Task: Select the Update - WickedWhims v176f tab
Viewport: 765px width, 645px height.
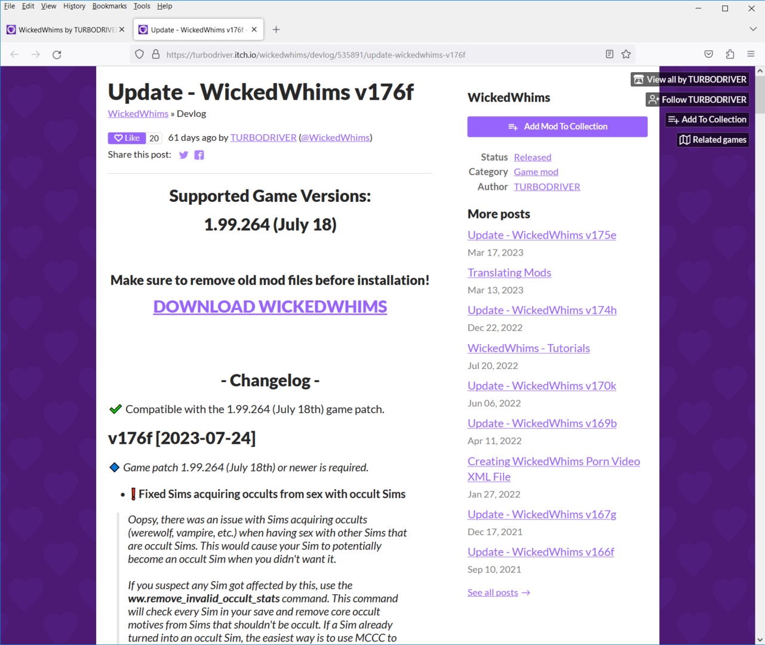Action: tap(199, 30)
